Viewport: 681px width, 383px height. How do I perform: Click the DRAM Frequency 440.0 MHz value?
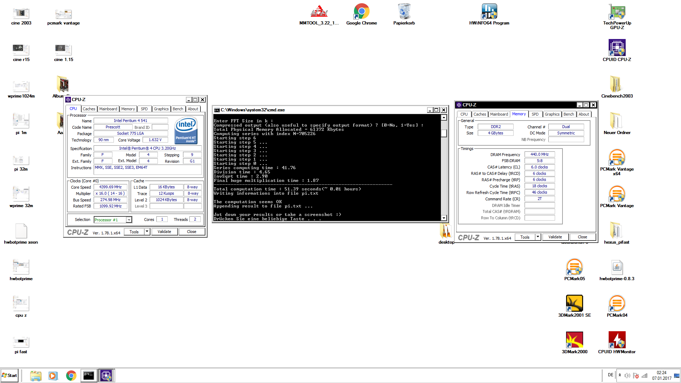539,154
